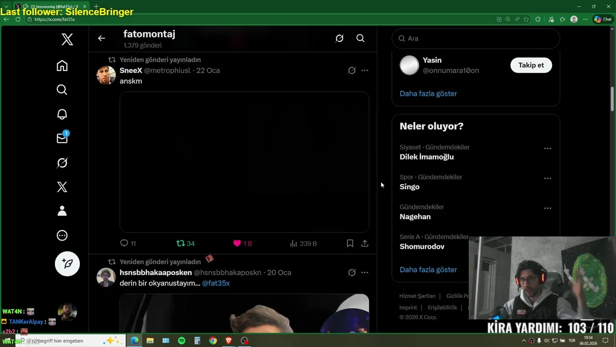
Task: Open the Dilek İmamoğlu trend
Action: [x=427, y=157]
